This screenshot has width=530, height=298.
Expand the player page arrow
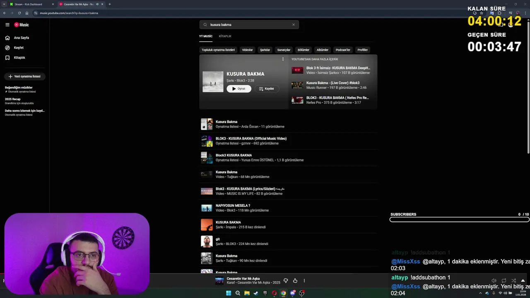tap(523, 281)
